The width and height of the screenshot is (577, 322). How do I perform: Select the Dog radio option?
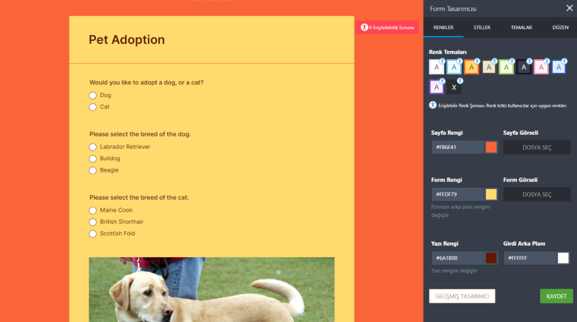coord(93,95)
